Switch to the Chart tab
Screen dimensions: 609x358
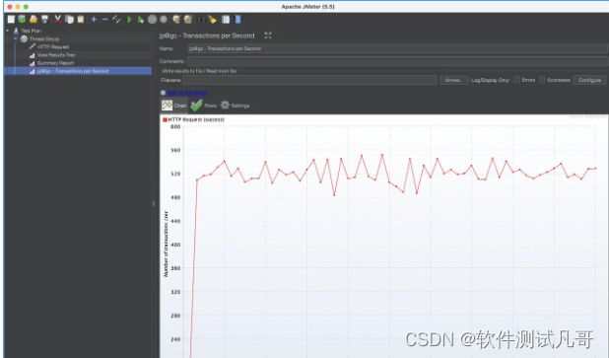tap(174, 106)
